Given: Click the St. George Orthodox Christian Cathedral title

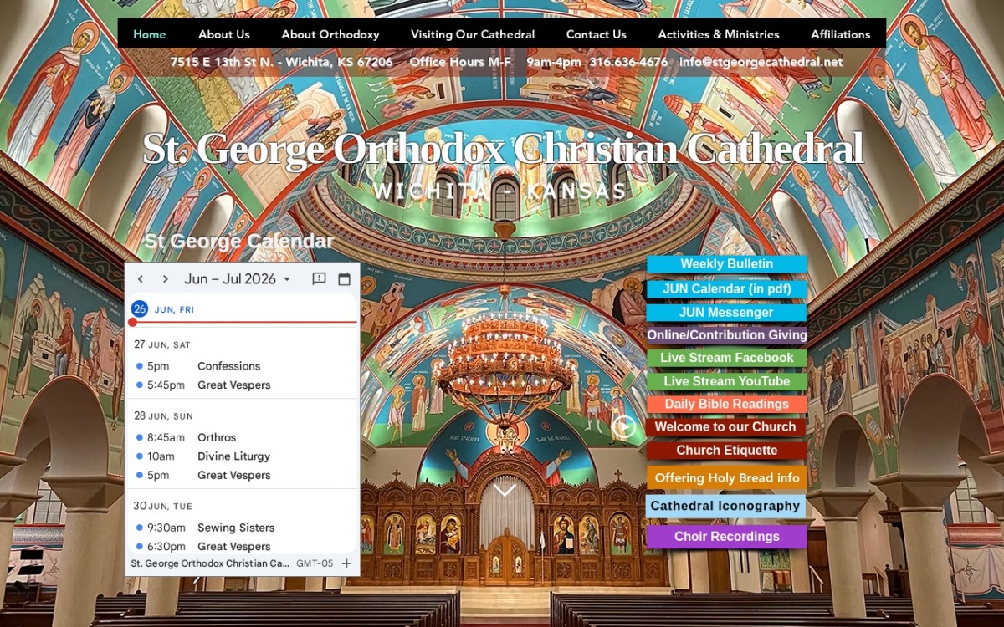Looking at the screenshot, I should [502, 149].
